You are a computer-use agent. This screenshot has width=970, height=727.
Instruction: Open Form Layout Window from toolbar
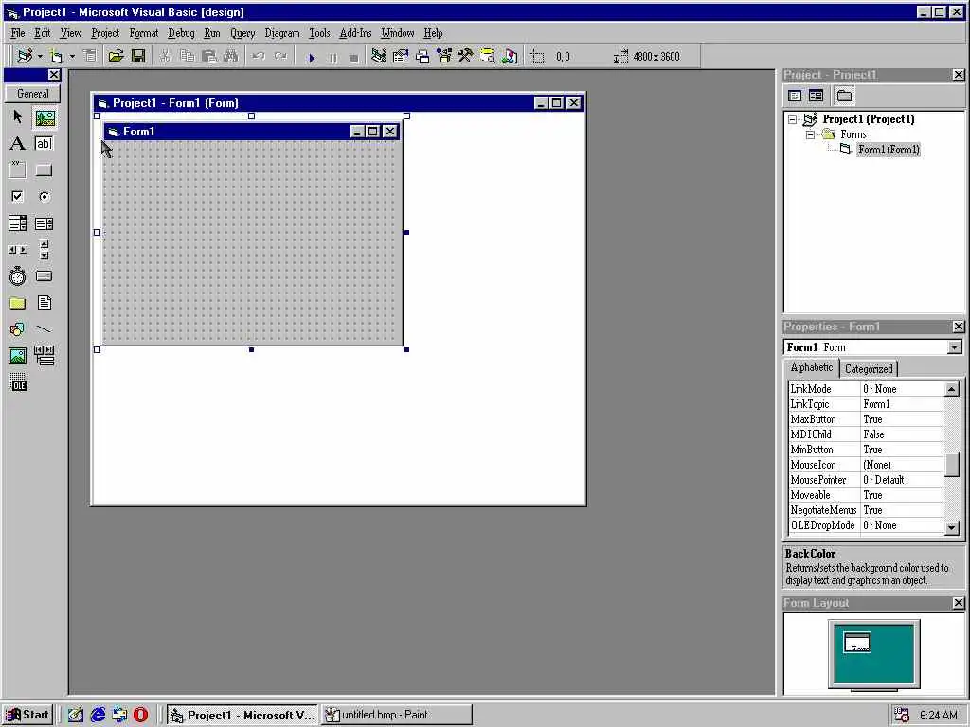[x=422, y=56]
